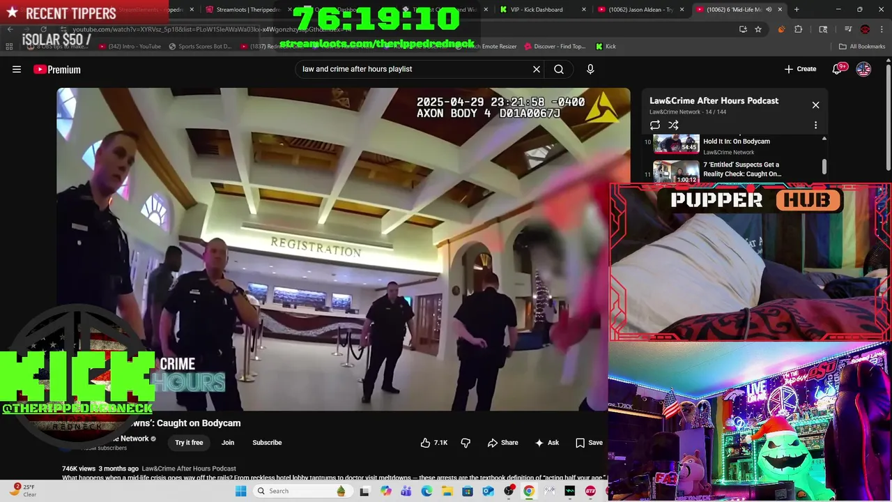
Task: Bookmark this page with the star
Action: coord(758,29)
